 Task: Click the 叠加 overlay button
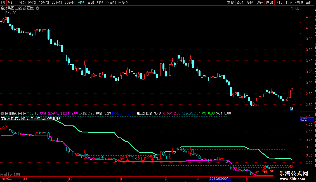click(x=240, y=3)
